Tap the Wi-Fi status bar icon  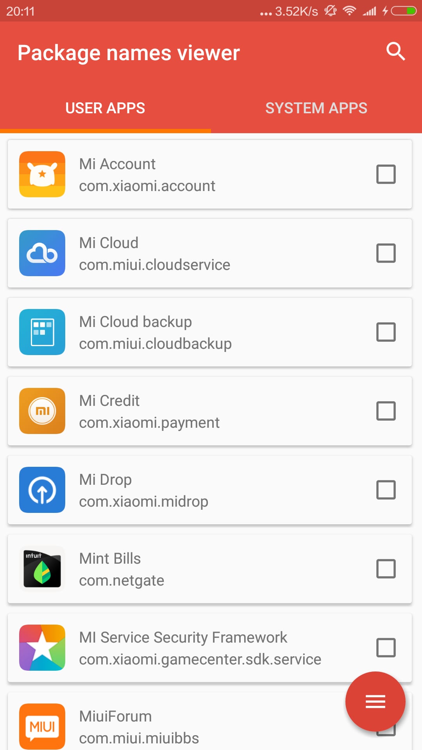(x=349, y=11)
